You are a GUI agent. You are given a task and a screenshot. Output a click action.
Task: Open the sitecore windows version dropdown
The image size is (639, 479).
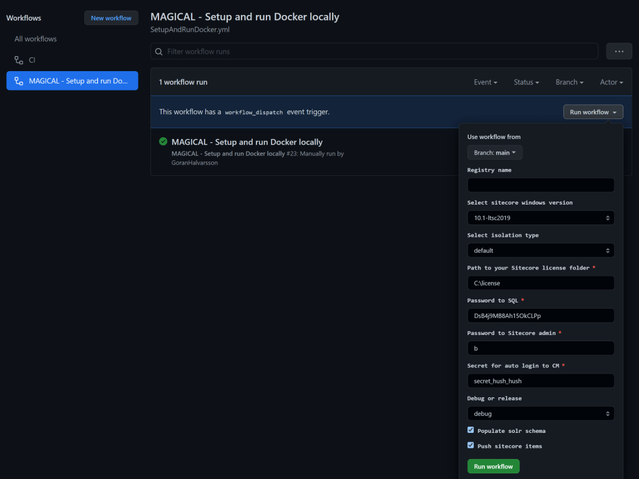click(x=540, y=218)
